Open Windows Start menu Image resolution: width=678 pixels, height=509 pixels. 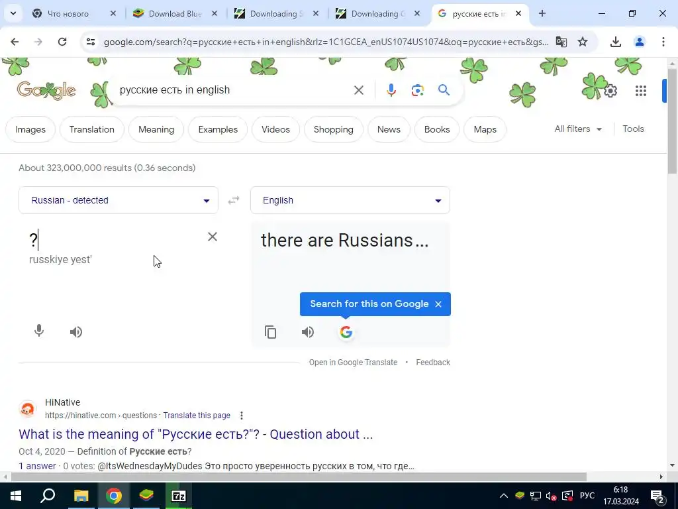pos(16,496)
